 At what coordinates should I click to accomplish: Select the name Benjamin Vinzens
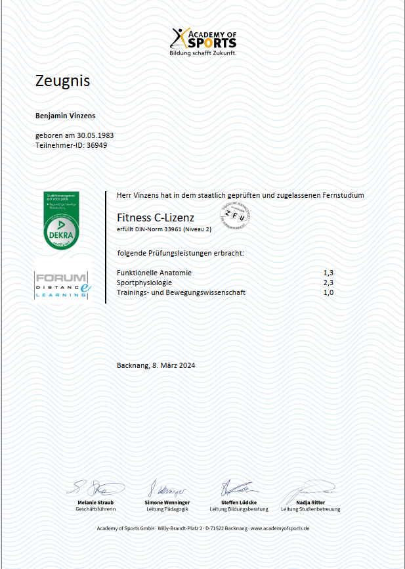65,116
